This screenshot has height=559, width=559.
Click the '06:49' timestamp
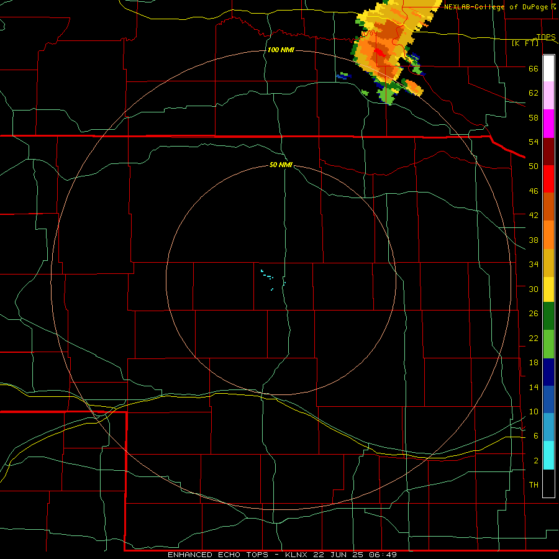pyautogui.click(x=384, y=555)
